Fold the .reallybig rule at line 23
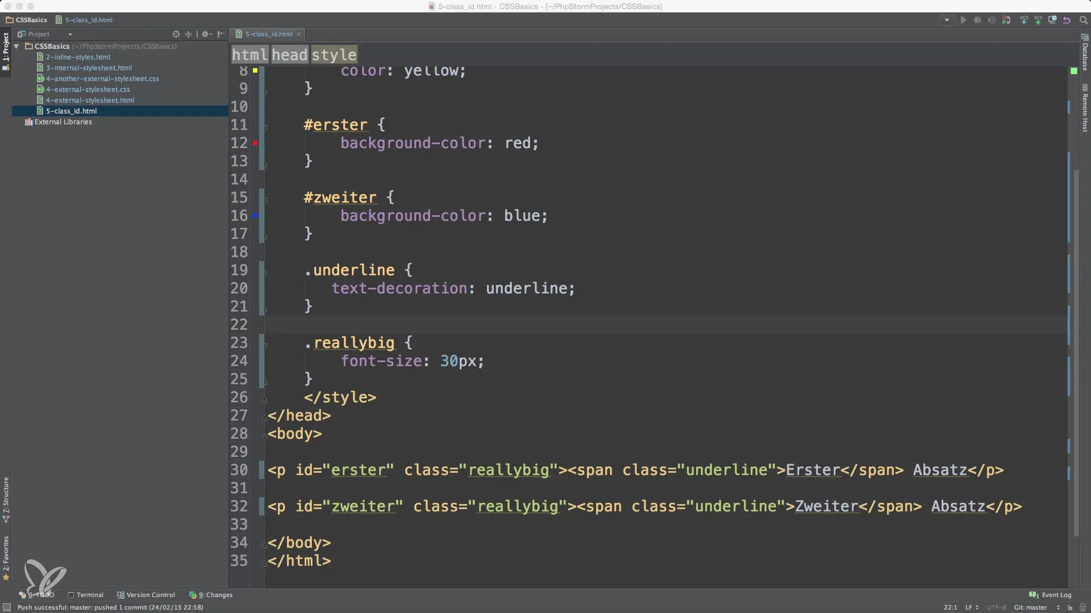The height and width of the screenshot is (613, 1091). (x=265, y=345)
